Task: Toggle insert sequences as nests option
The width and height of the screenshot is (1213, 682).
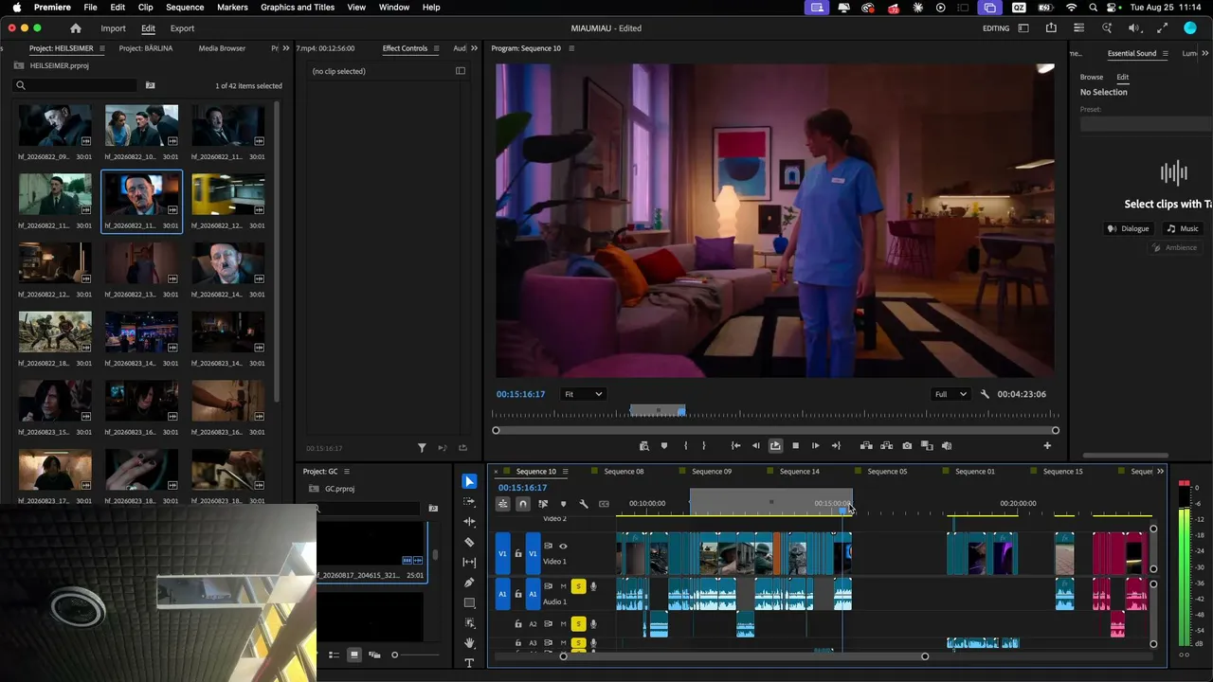Action: click(502, 504)
